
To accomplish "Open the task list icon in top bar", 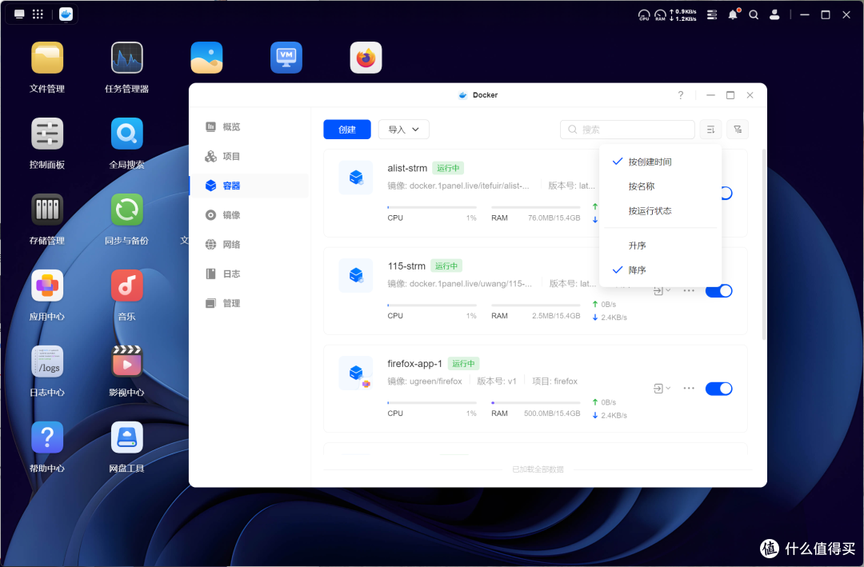I will (x=712, y=15).
